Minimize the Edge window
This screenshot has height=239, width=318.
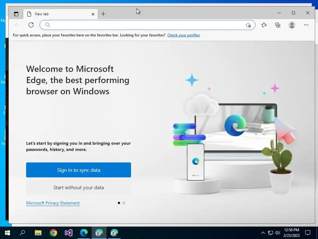tap(279, 13)
